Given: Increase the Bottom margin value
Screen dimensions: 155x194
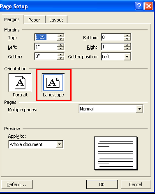Looking at the screenshot, I should pyautogui.click(x=127, y=36).
